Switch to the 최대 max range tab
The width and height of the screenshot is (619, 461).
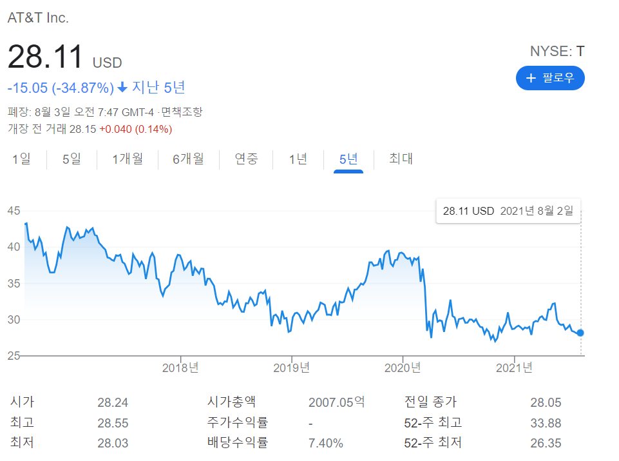point(401,159)
